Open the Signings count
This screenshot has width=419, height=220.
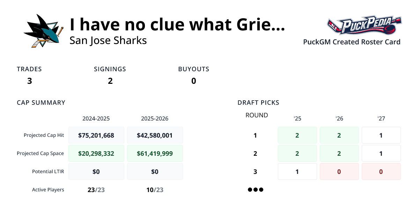(110, 81)
